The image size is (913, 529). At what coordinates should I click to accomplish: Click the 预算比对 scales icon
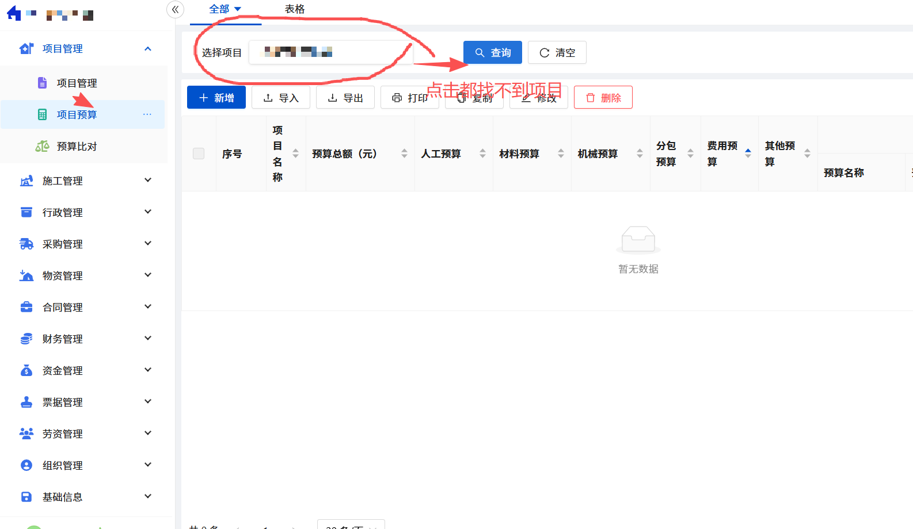42,147
